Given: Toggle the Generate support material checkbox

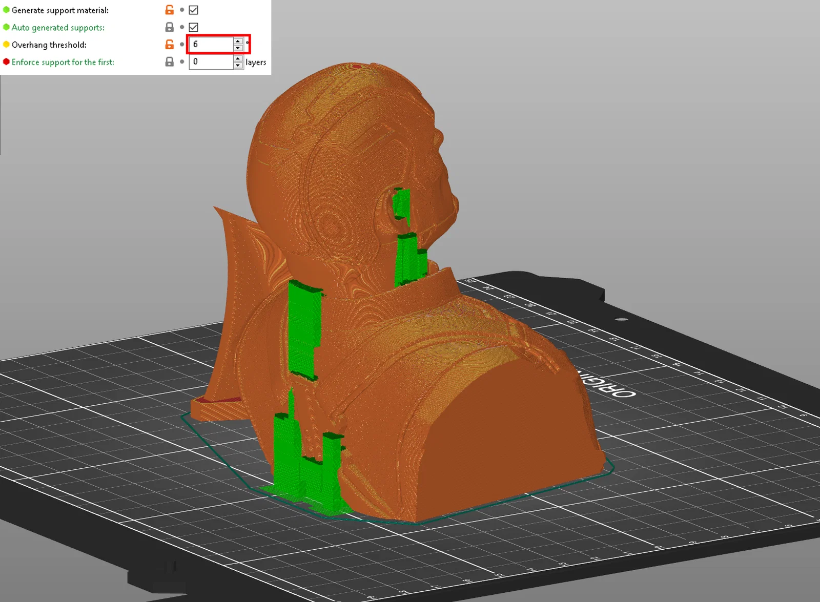Looking at the screenshot, I should point(193,10).
